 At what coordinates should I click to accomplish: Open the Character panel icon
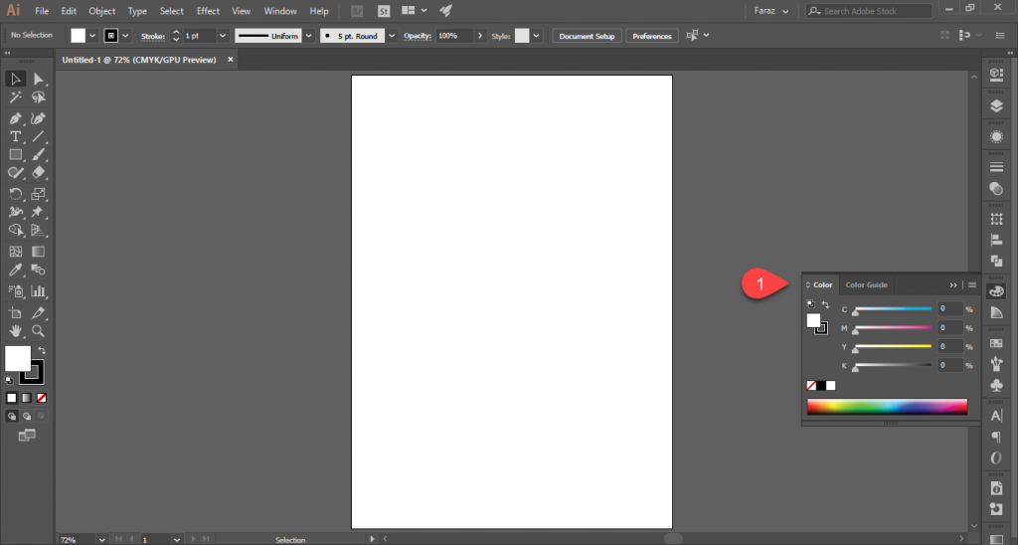[x=996, y=416]
